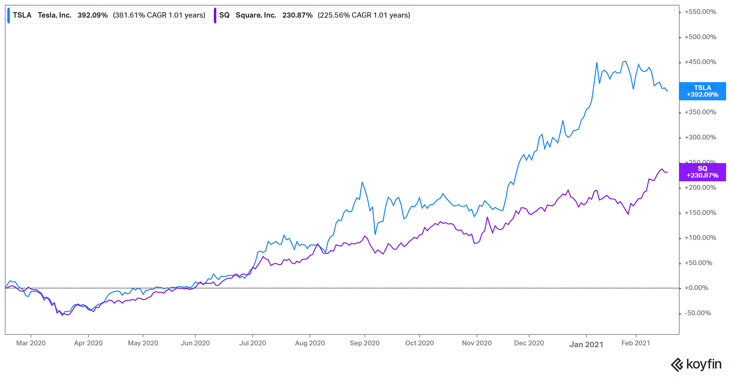The image size is (731, 377).
Task: Click the '+200.00%' y-axis label
Action: [700, 188]
